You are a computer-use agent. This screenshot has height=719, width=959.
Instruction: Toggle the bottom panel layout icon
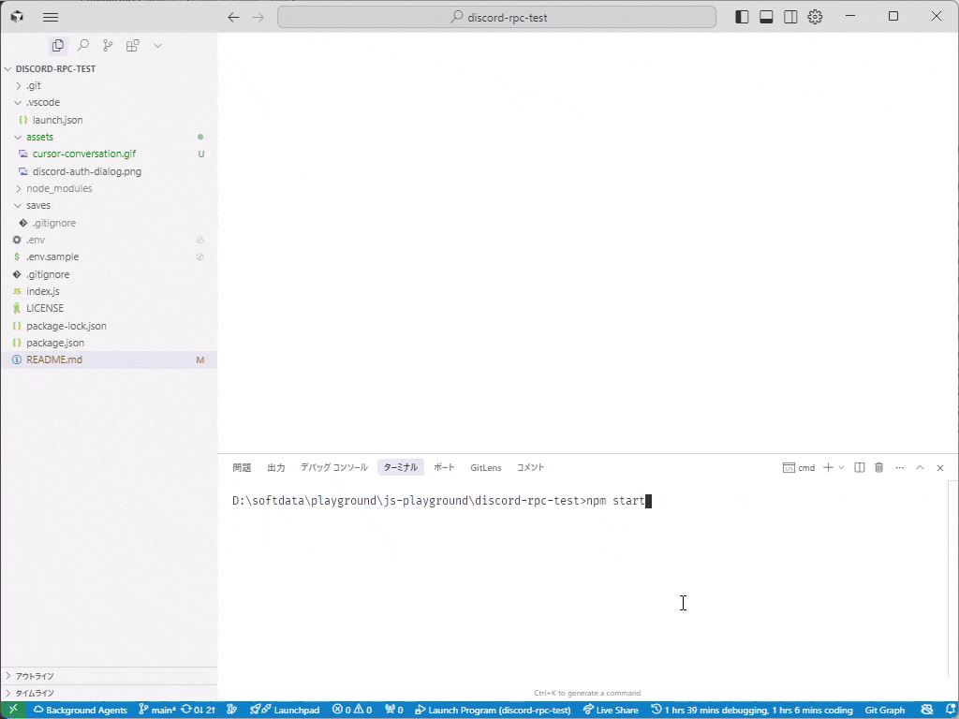pyautogui.click(x=766, y=17)
